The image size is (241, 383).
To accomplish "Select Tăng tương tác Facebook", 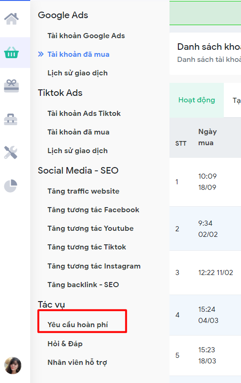I will coord(93,210).
